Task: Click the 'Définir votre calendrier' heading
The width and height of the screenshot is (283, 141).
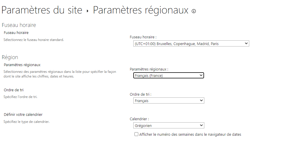Action: point(23,115)
